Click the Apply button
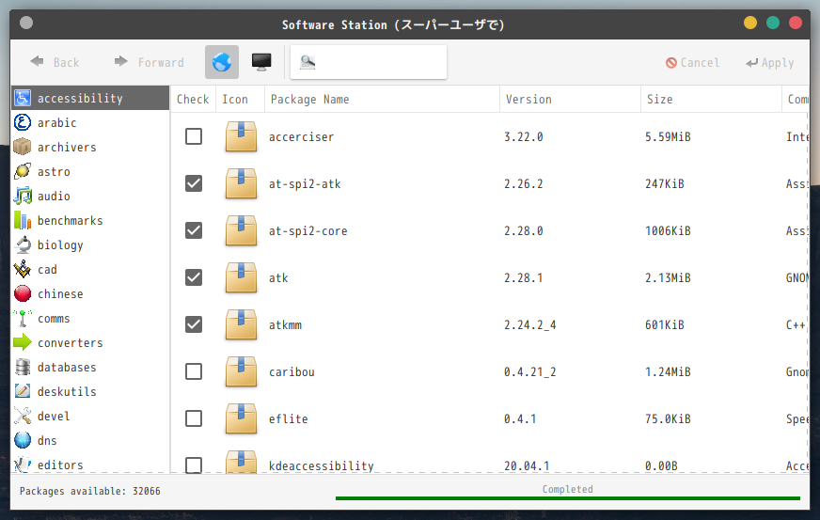The width and height of the screenshot is (820, 520). (770, 63)
